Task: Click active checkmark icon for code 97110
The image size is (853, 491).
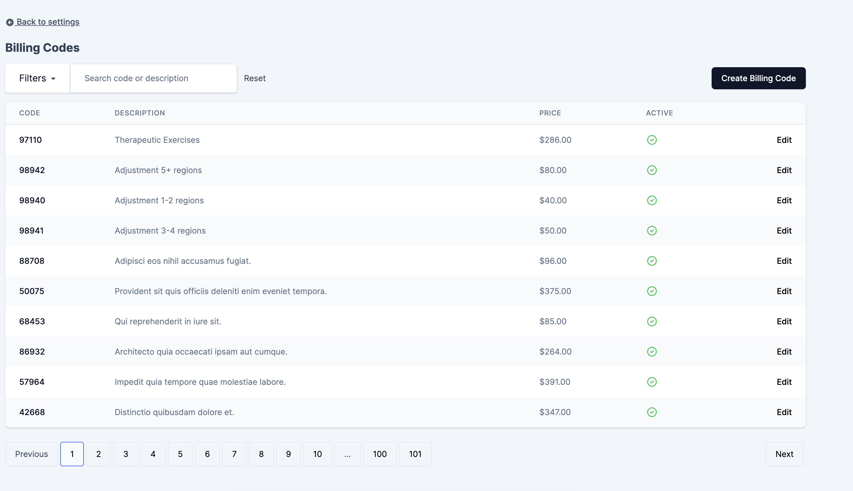Action: click(x=652, y=140)
